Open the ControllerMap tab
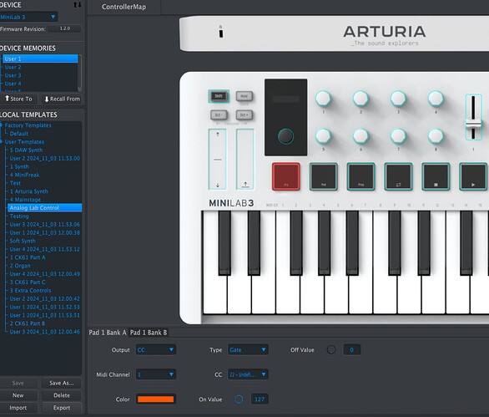Viewport: 489px width, 417px height. pyautogui.click(x=124, y=7)
